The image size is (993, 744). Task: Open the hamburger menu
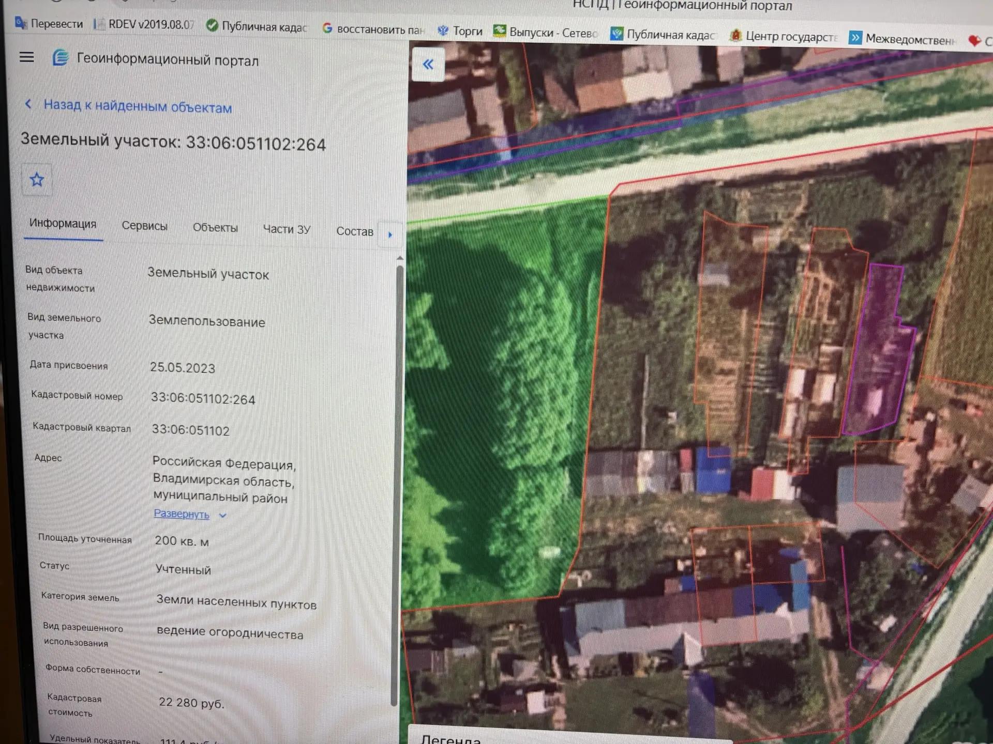26,57
